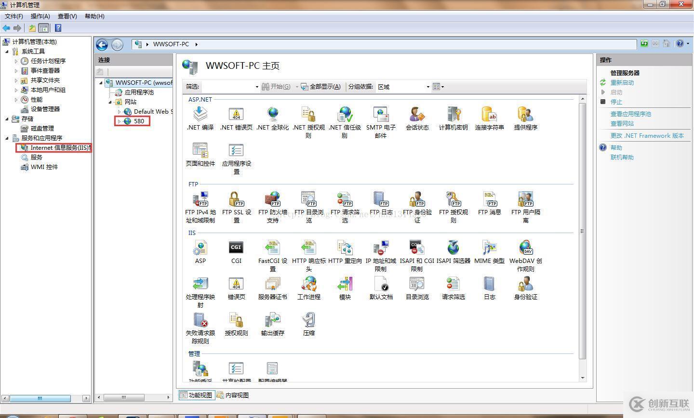Open the 文件(F) menu
The height and width of the screenshot is (418, 694).
[x=14, y=16]
